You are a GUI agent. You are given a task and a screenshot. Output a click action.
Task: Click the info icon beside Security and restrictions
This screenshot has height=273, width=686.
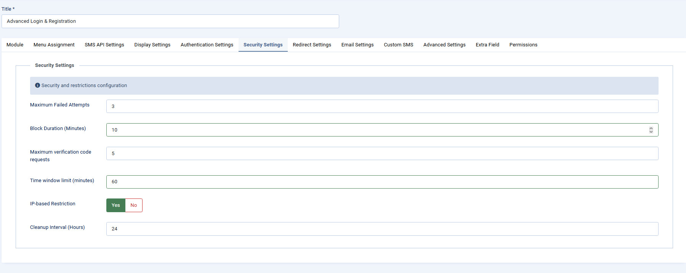click(x=37, y=86)
